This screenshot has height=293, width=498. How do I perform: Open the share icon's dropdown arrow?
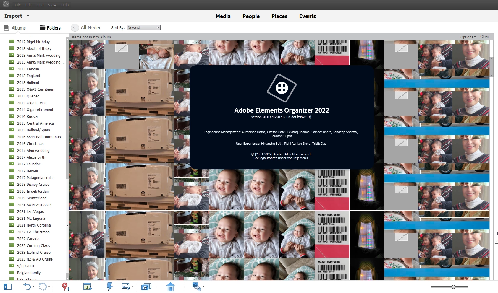pos(203,287)
